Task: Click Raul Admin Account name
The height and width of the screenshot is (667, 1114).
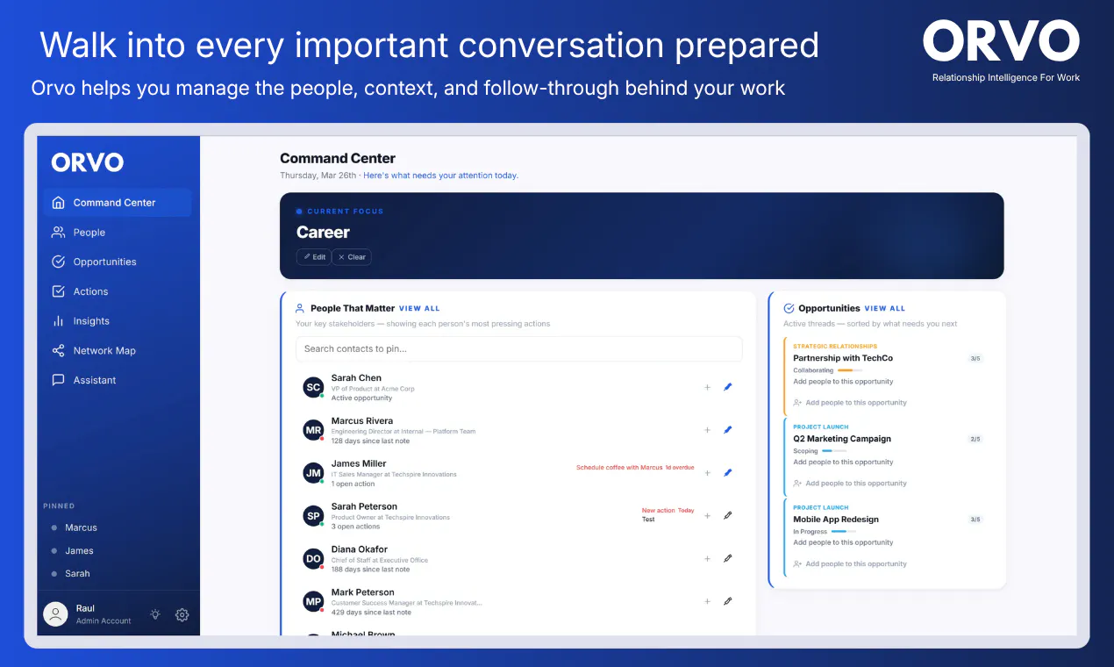Action: click(104, 614)
